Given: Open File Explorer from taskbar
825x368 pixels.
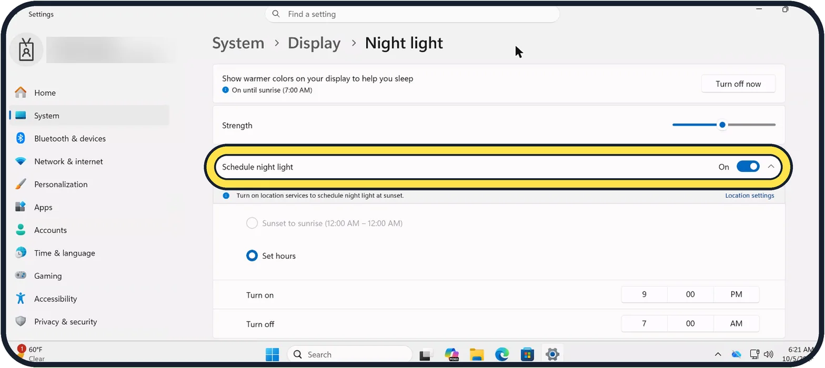Looking at the screenshot, I should [477, 354].
